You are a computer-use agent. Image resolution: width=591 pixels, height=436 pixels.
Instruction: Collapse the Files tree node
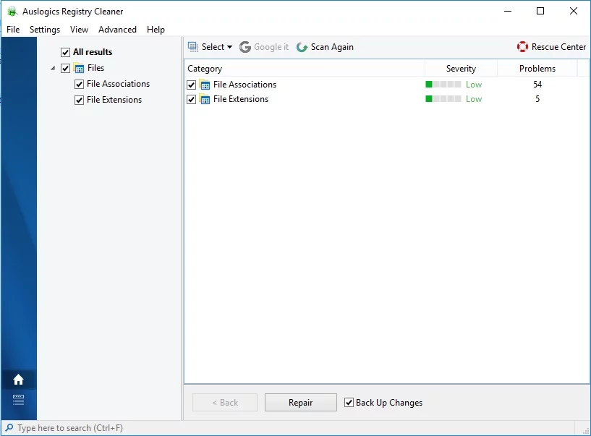53,69
